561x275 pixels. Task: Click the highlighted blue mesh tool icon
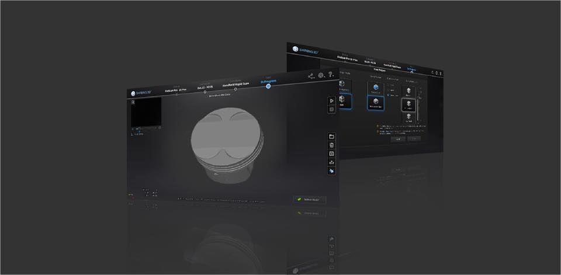tap(332, 171)
